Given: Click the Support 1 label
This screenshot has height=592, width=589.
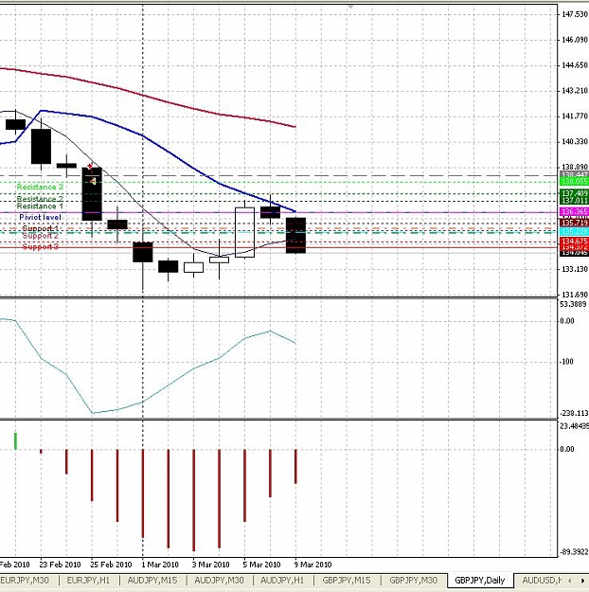Looking at the screenshot, I should (41, 228).
